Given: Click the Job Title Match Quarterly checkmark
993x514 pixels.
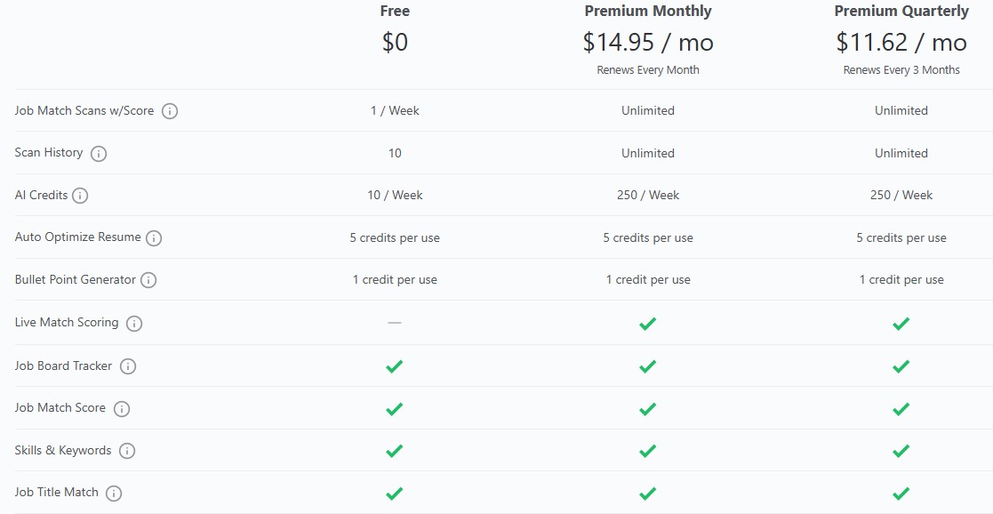Looking at the screenshot, I should click(901, 493).
